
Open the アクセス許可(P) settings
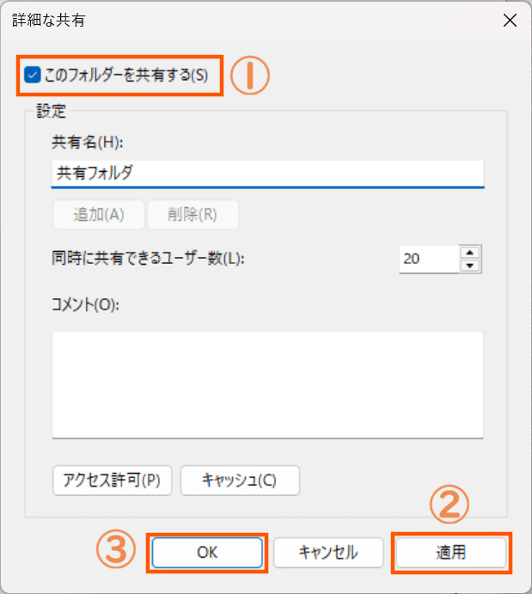pyautogui.click(x=113, y=481)
